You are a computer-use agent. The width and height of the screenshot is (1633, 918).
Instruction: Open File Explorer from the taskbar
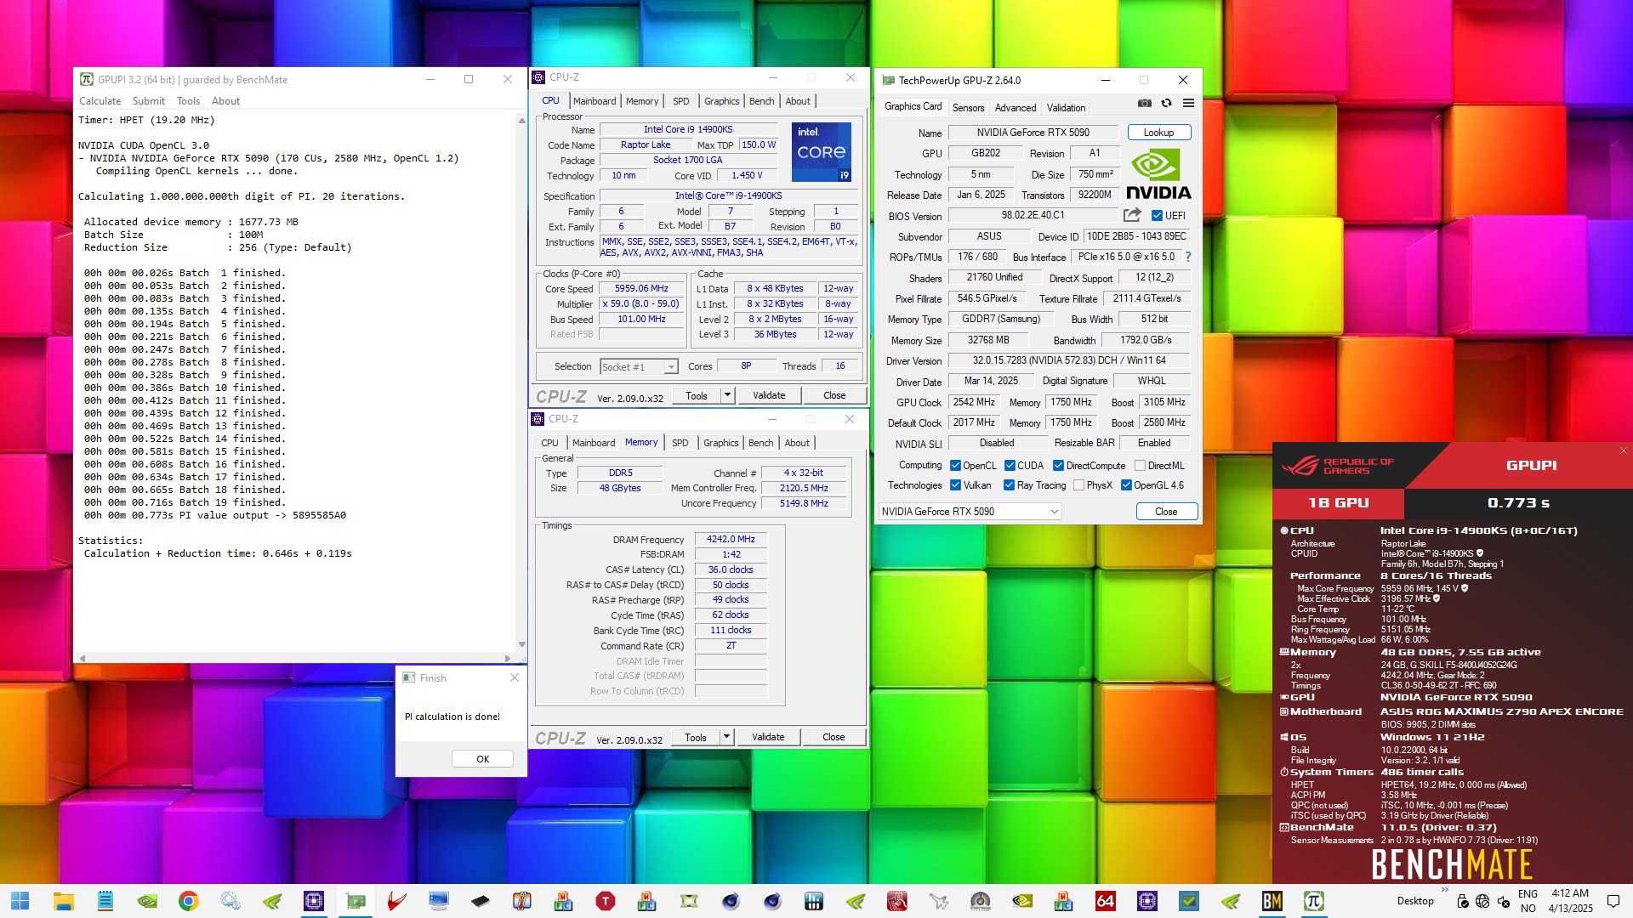64,901
